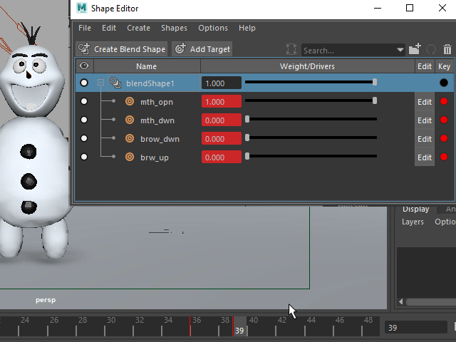
Task: Click the mth_opn target icon
Action: [130, 102]
